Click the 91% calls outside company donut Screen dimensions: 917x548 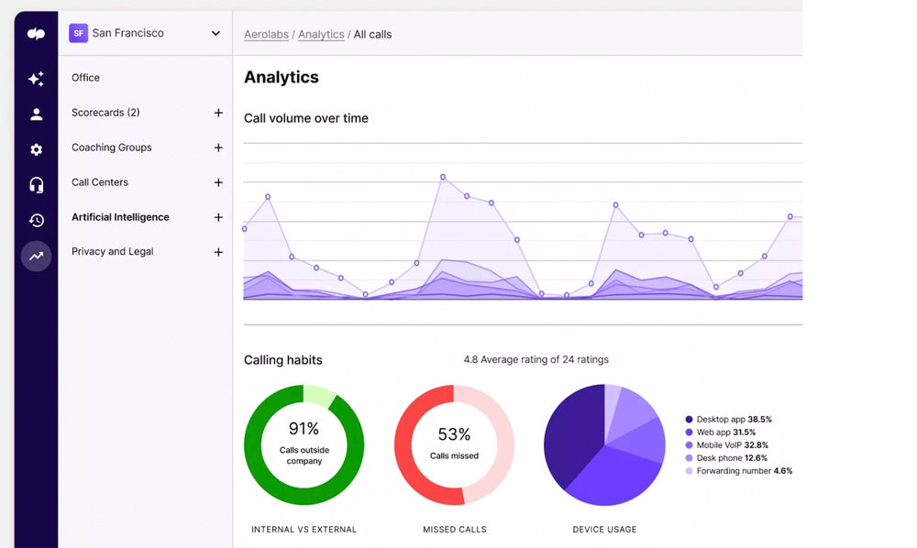(304, 444)
